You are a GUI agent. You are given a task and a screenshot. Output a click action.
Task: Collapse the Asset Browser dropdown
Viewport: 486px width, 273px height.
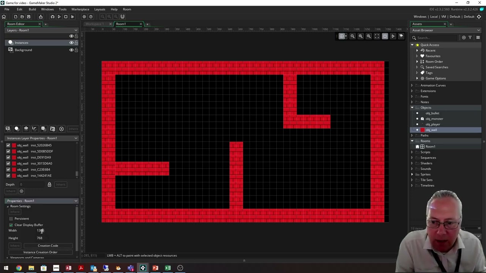(478, 30)
